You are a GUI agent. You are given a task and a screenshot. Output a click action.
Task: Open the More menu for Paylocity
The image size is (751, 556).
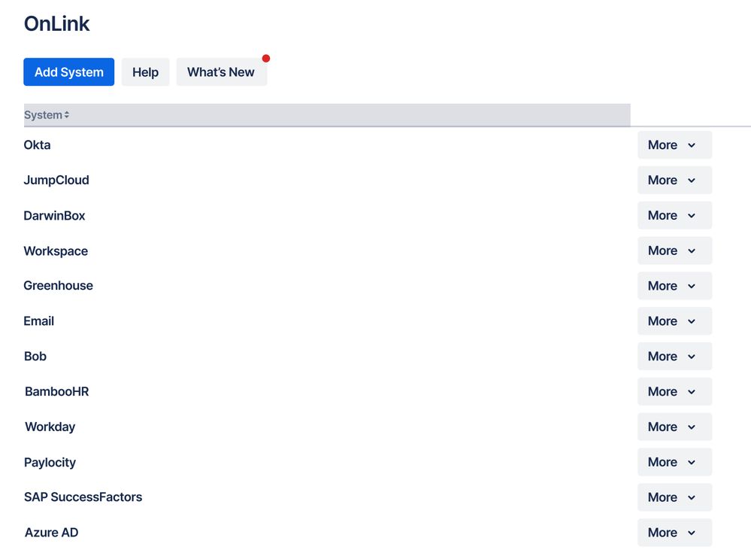click(x=674, y=462)
